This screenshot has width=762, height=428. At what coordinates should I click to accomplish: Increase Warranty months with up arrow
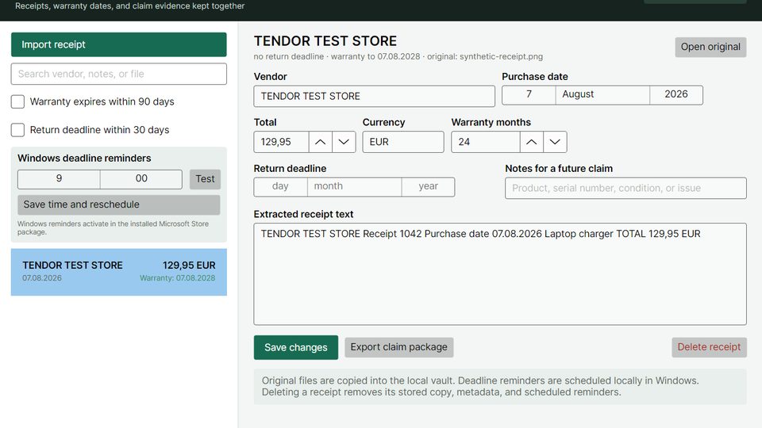tap(532, 142)
